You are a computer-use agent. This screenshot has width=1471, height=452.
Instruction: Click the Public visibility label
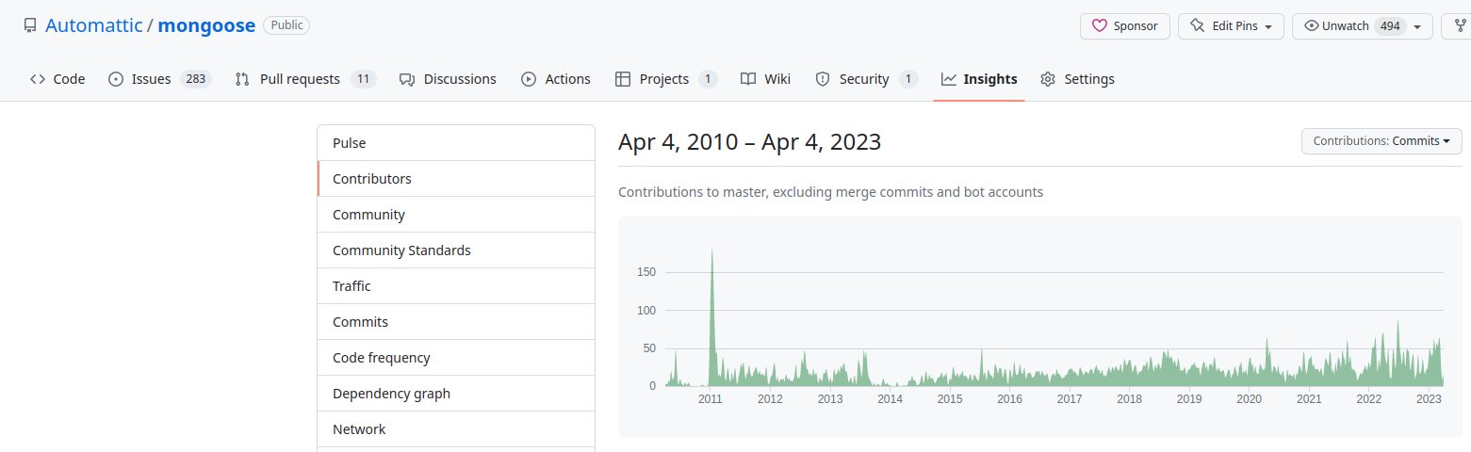286,25
